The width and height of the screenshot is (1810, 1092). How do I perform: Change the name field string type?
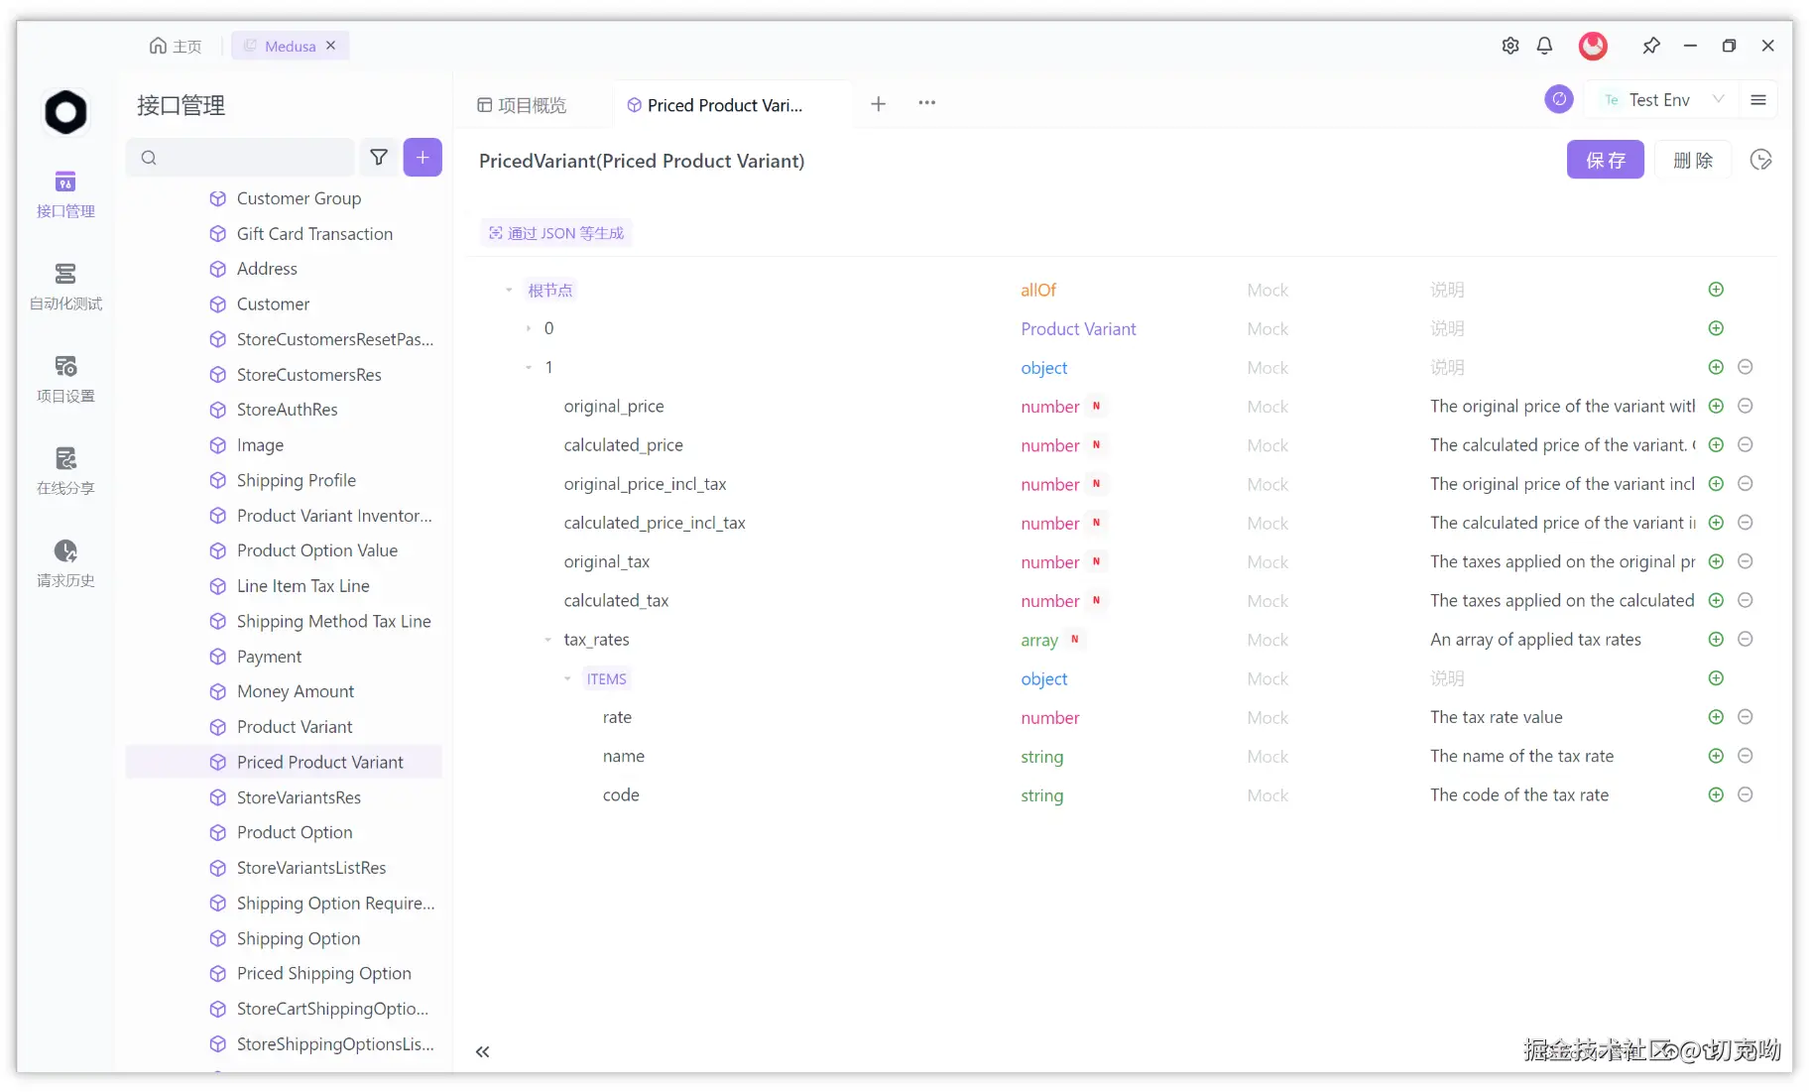pyautogui.click(x=1041, y=757)
